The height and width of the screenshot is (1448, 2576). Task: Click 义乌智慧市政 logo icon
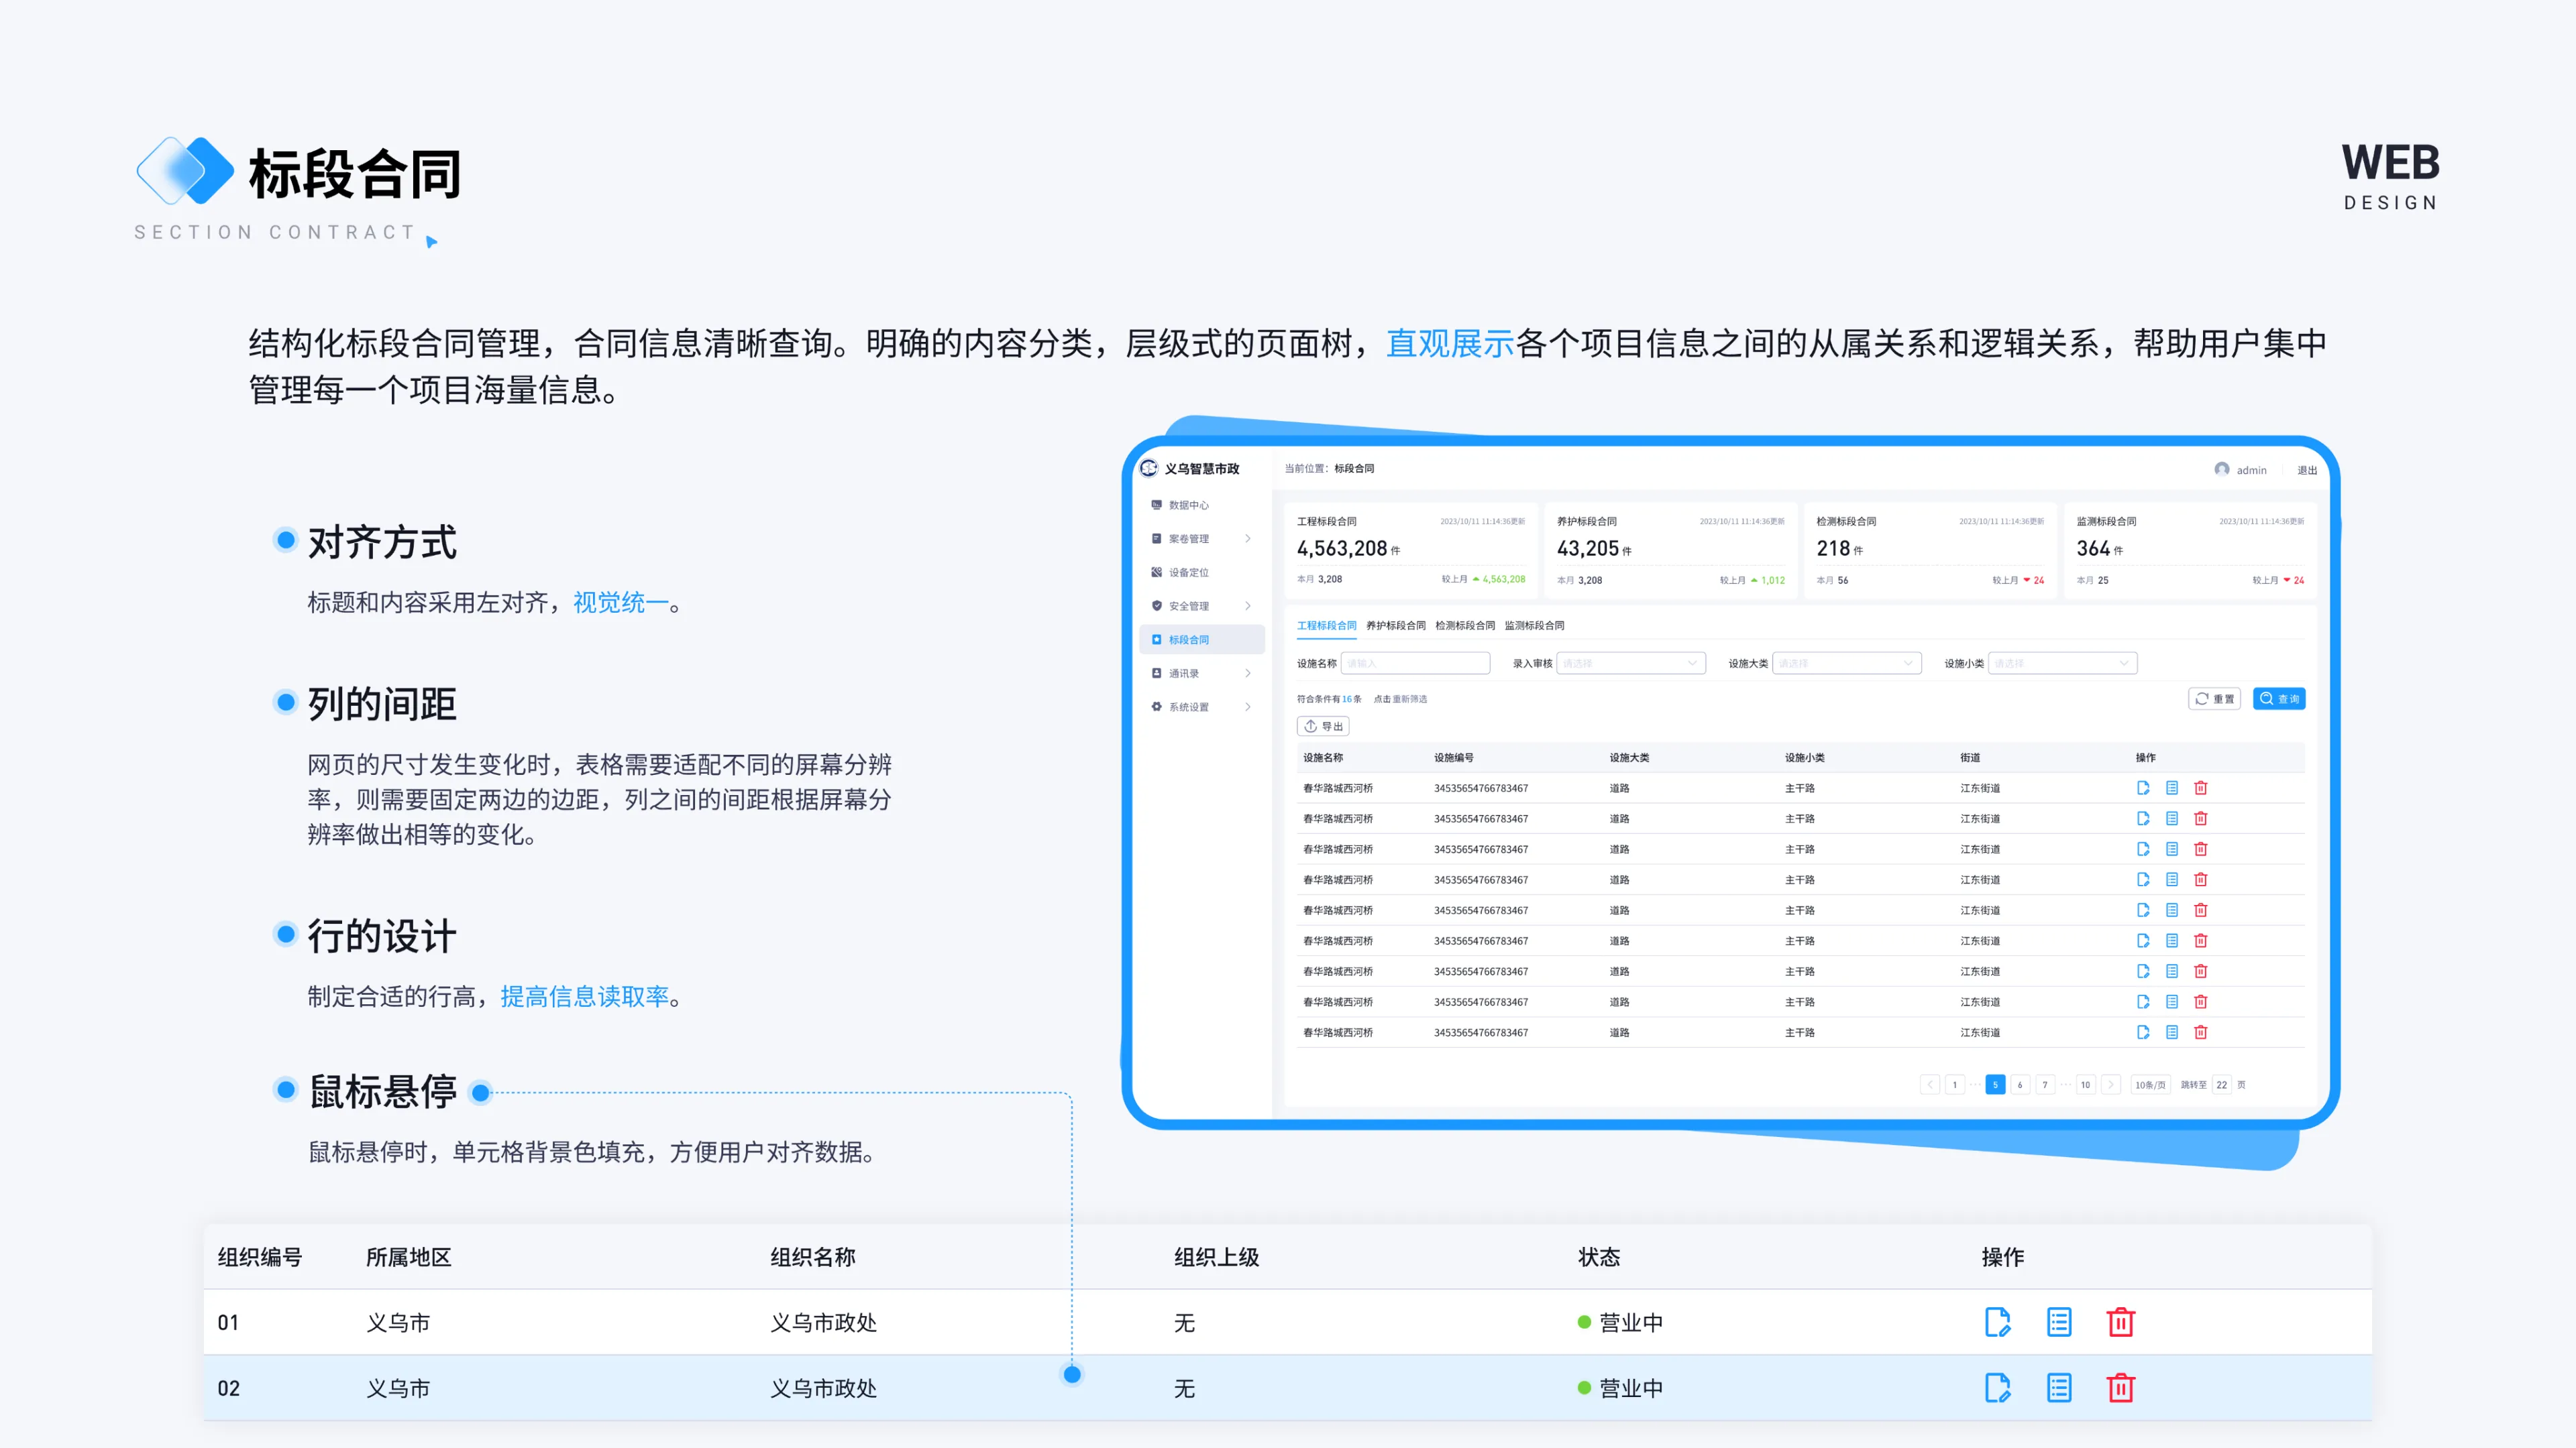[1149, 469]
